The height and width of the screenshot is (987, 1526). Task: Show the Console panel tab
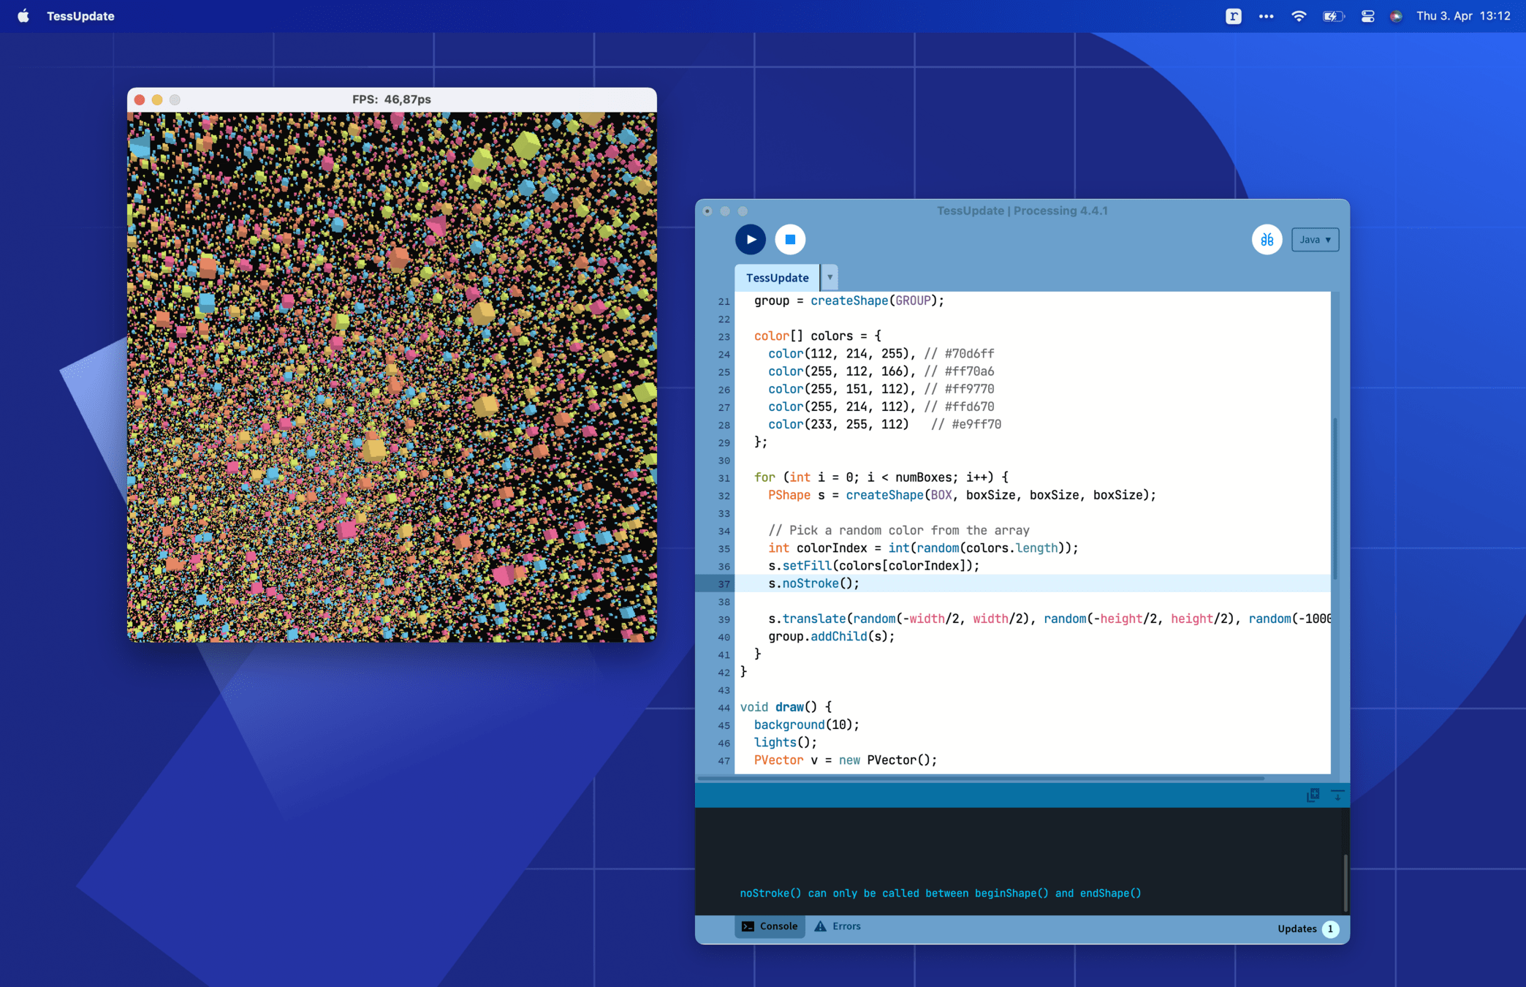coord(770,926)
